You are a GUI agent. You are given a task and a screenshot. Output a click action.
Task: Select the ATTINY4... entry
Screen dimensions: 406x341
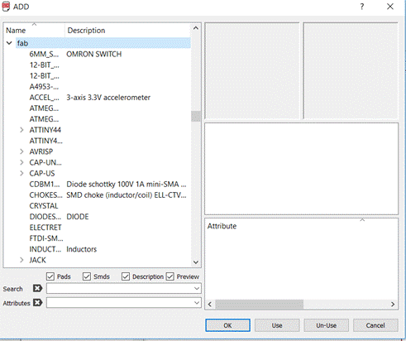point(46,141)
